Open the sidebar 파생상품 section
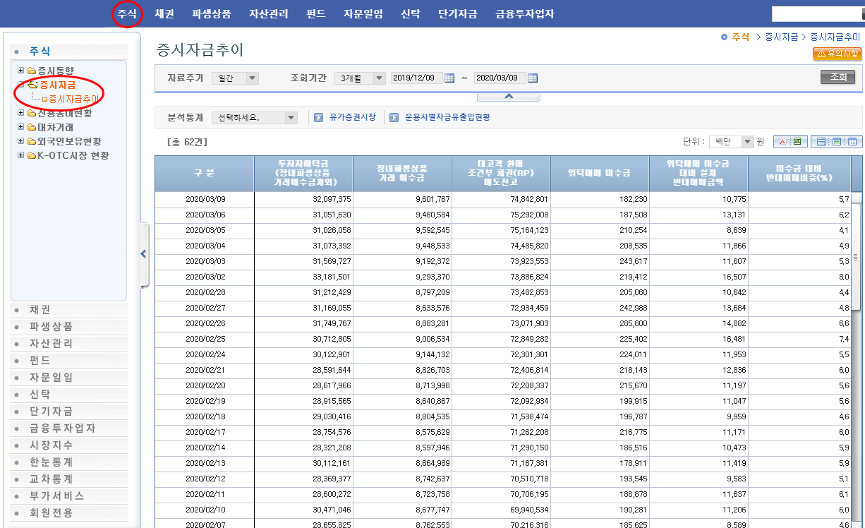Viewport: 865px width, 528px height. click(69, 327)
